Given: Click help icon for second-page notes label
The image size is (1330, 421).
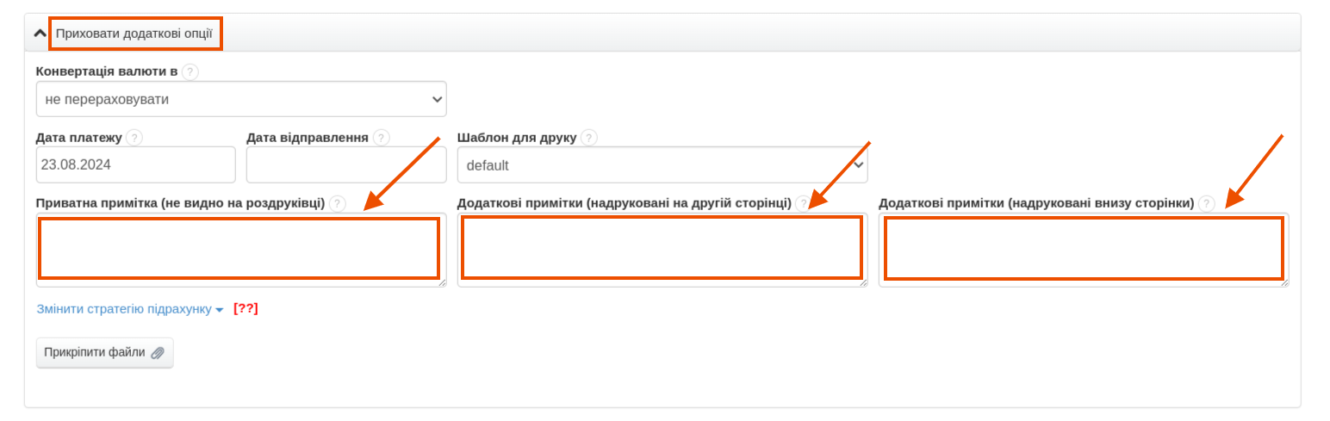Looking at the screenshot, I should pos(803,204).
